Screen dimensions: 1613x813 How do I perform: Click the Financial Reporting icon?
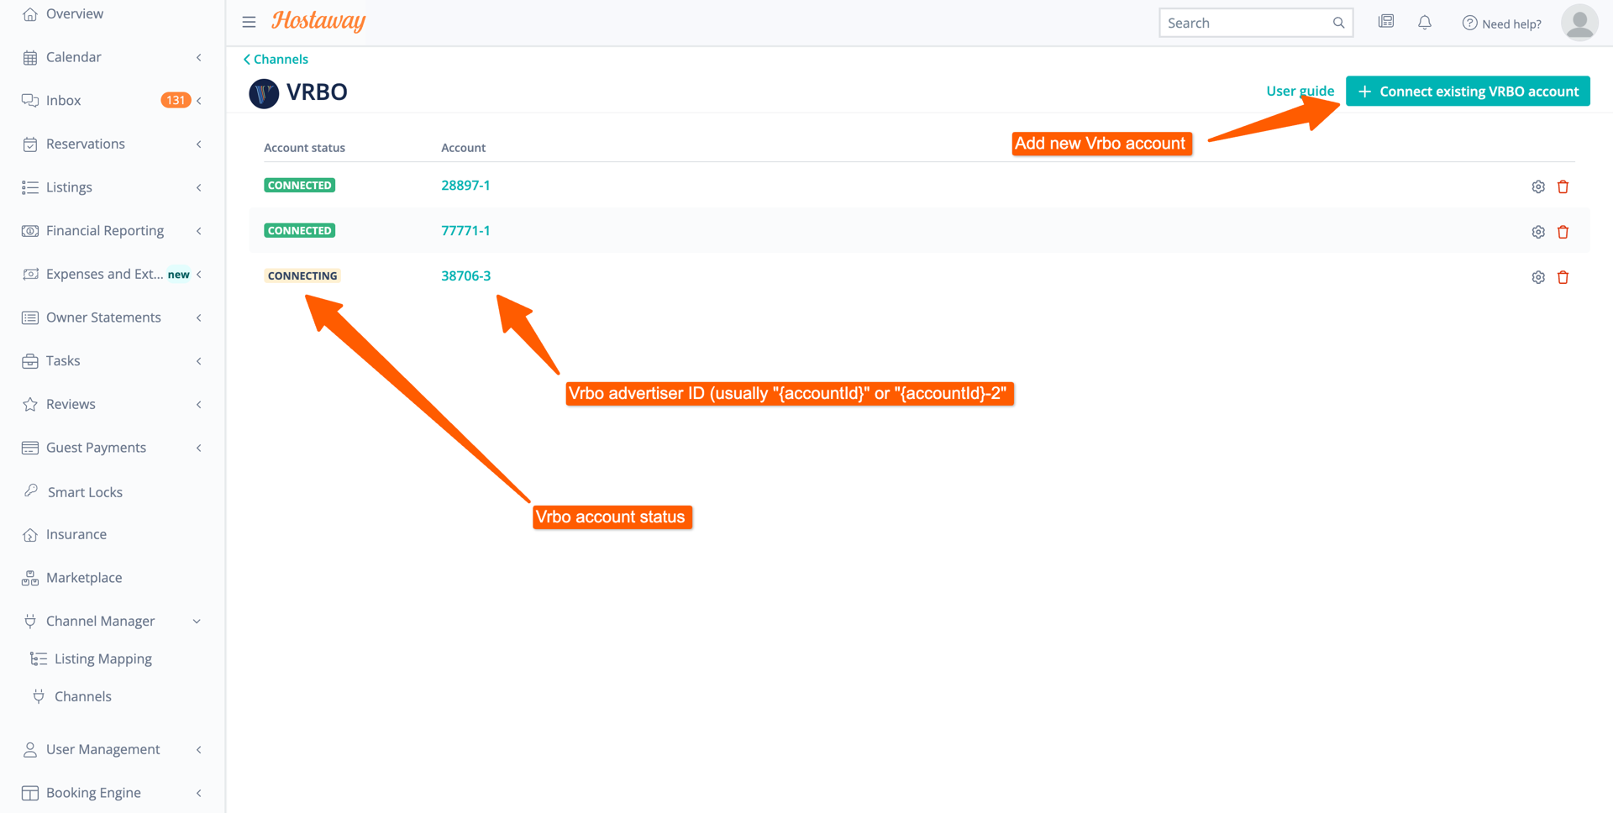(30, 231)
